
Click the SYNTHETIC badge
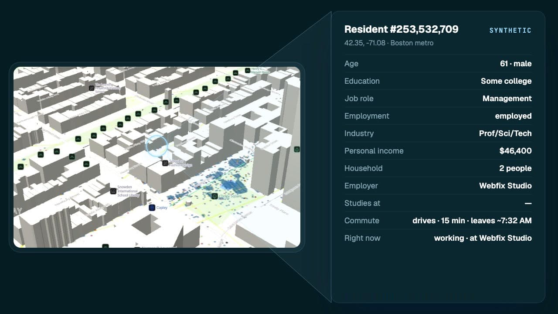pyautogui.click(x=510, y=31)
